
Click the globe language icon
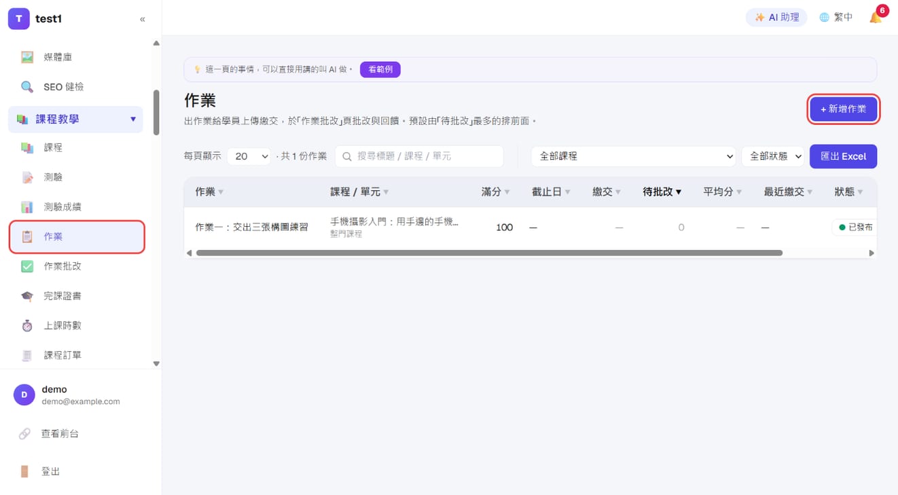tap(824, 18)
